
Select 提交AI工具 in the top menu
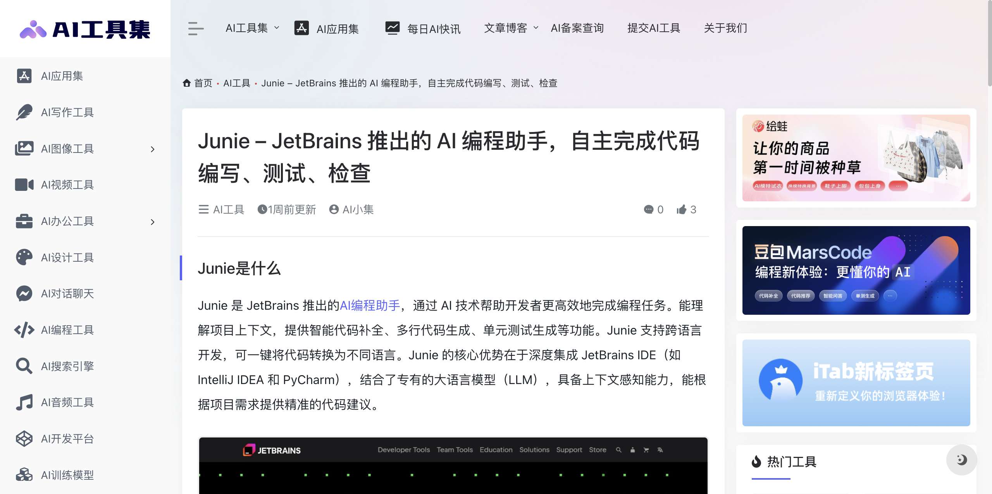click(653, 28)
